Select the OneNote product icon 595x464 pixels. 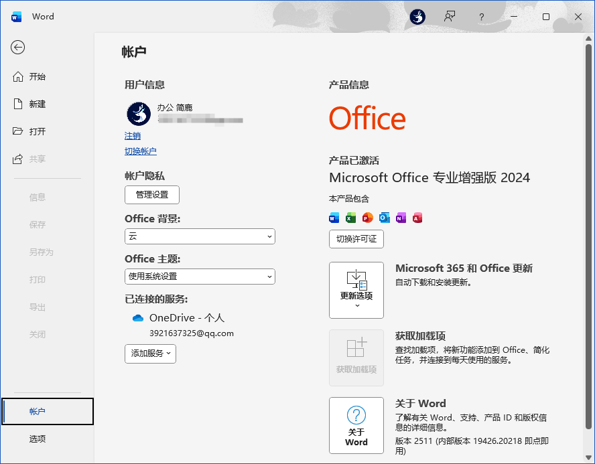pyautogui.click(x=401, y=217)
